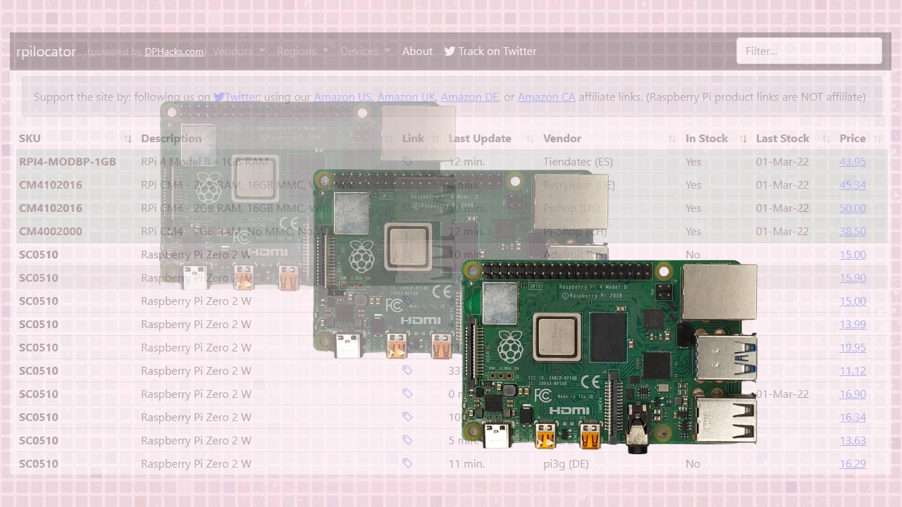Viewport: 902px width, 507px height.
Task: Open Track on Twitter nav item
Action: [490, 51]
